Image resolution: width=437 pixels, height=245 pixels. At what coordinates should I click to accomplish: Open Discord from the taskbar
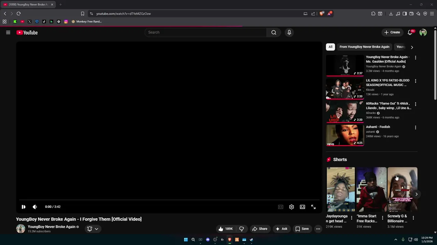pos(208,240)
